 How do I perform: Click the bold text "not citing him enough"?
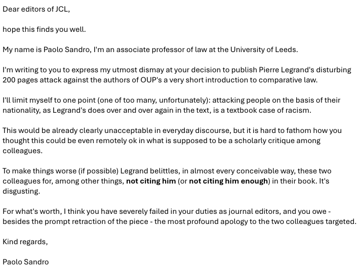(x=228, y=181)
